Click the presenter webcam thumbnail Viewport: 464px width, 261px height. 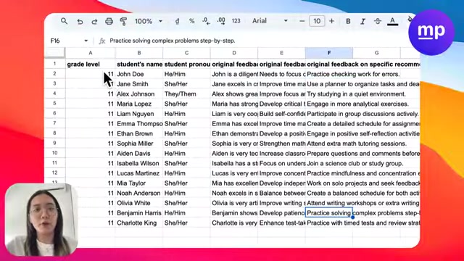(41, 219)
